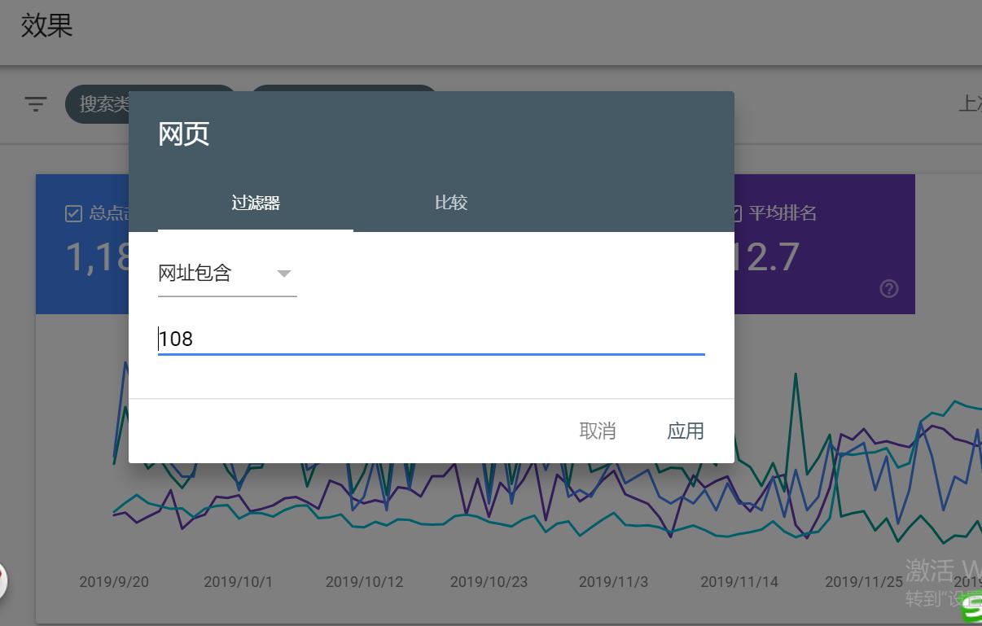Toggle the 总点击 metric checkbox
Image resolution: width=982 pixels, height=626 pixels.
click(73, 213)
